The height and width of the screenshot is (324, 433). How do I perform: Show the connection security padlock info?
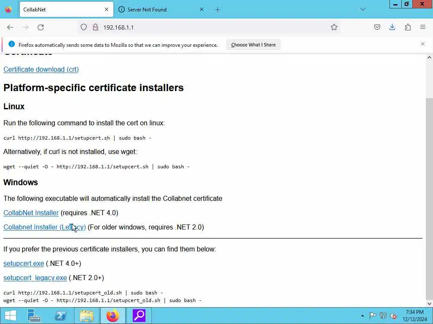96,27
